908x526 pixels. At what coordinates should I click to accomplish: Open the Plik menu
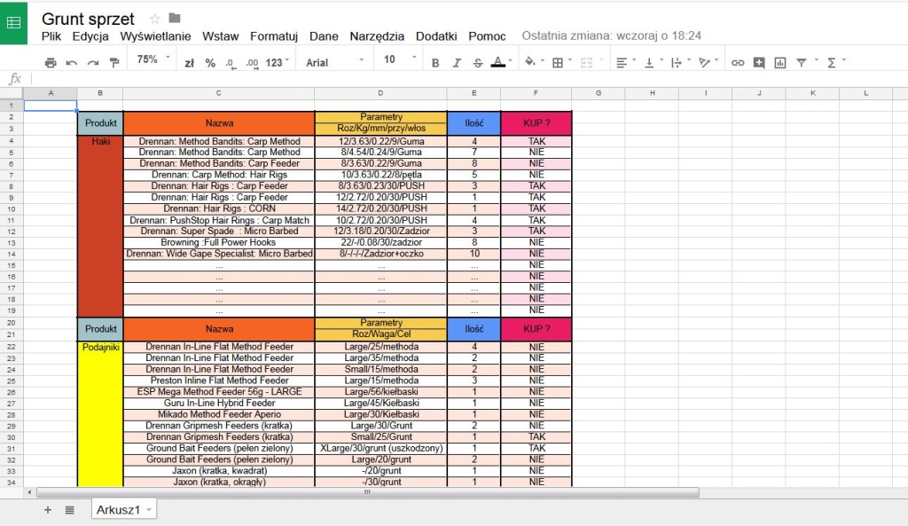click(x=51, y=35)
